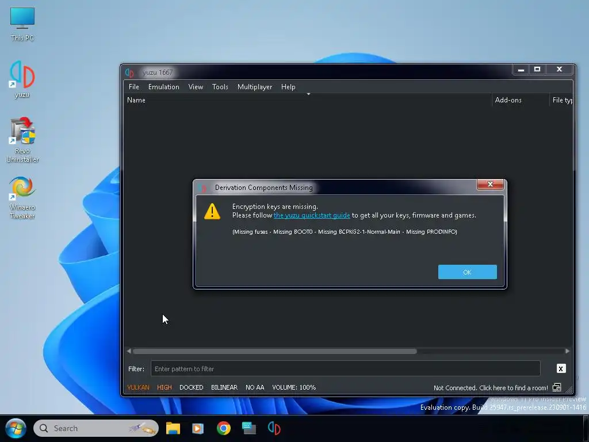Viewport: 589px width, 442px height.
Task: Open the Multiplayer menu
Action: coord(255,87)
